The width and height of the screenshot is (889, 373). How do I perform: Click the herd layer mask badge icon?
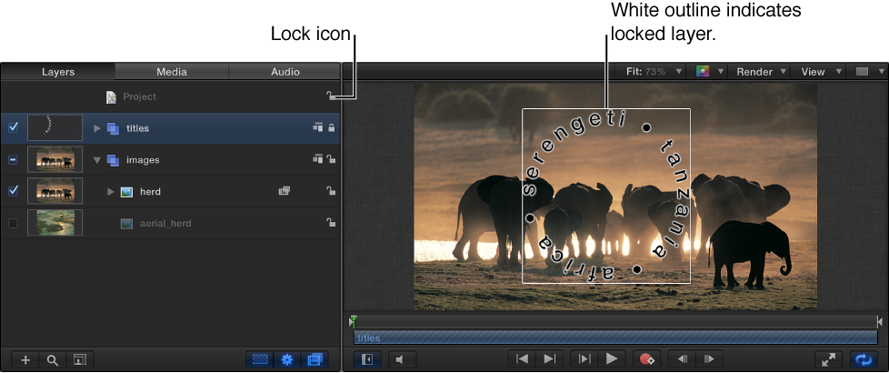point(284,191)
